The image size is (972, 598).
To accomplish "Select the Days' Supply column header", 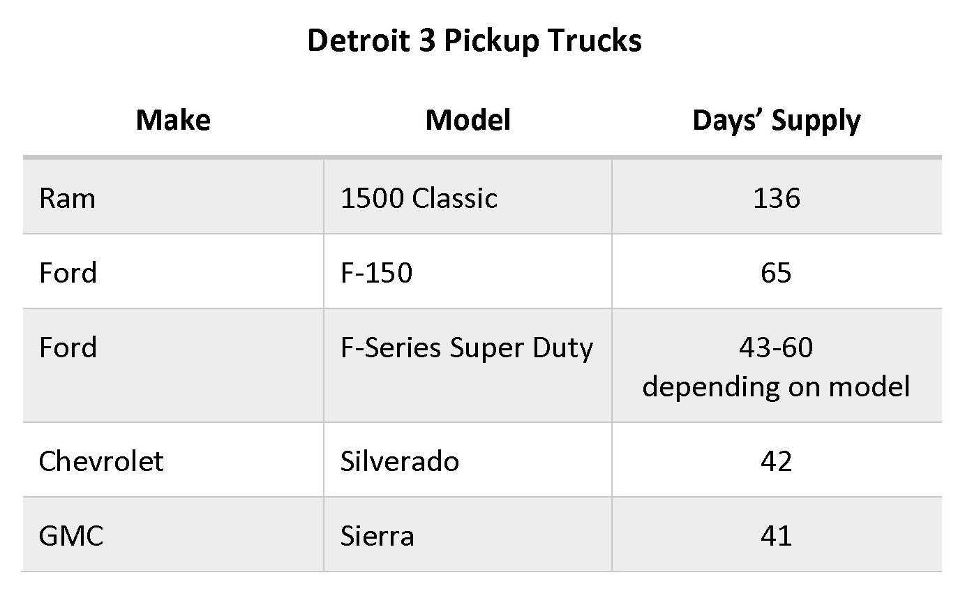I will (777, 121).
